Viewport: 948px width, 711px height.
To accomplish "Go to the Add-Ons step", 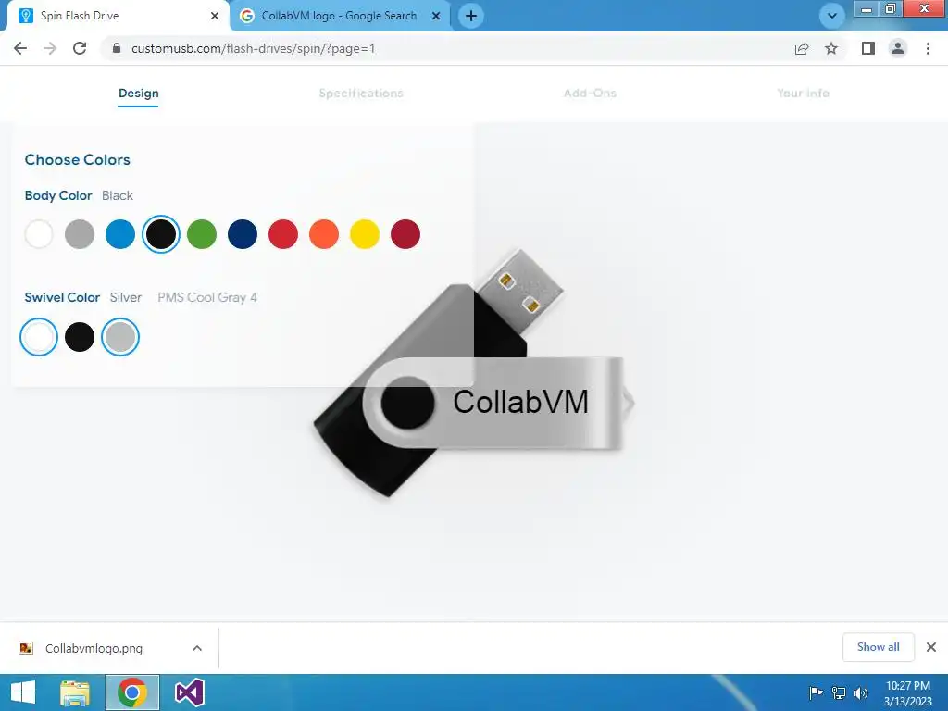I will 590,94.
